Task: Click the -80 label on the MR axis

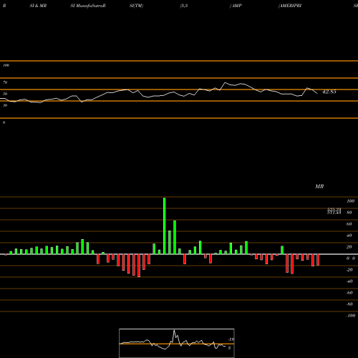Action: [x=349, y=304]
